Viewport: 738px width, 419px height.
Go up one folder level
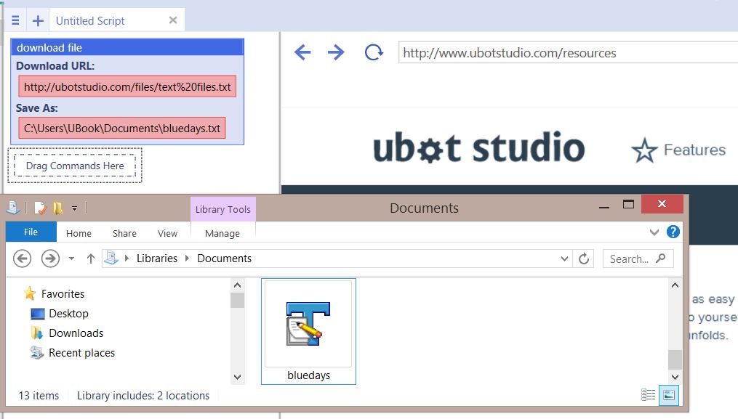pyautogui.click(x=91, y=259)
